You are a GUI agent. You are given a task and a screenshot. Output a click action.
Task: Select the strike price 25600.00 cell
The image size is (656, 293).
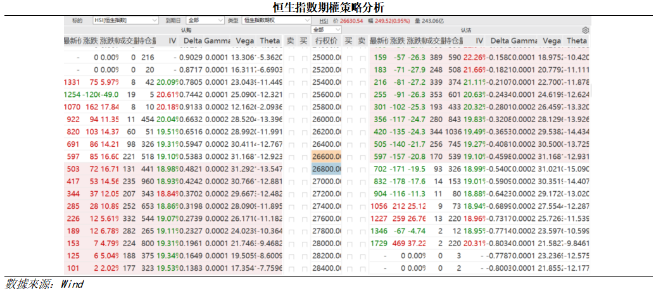pyautogui.click(x=326, y=95)
